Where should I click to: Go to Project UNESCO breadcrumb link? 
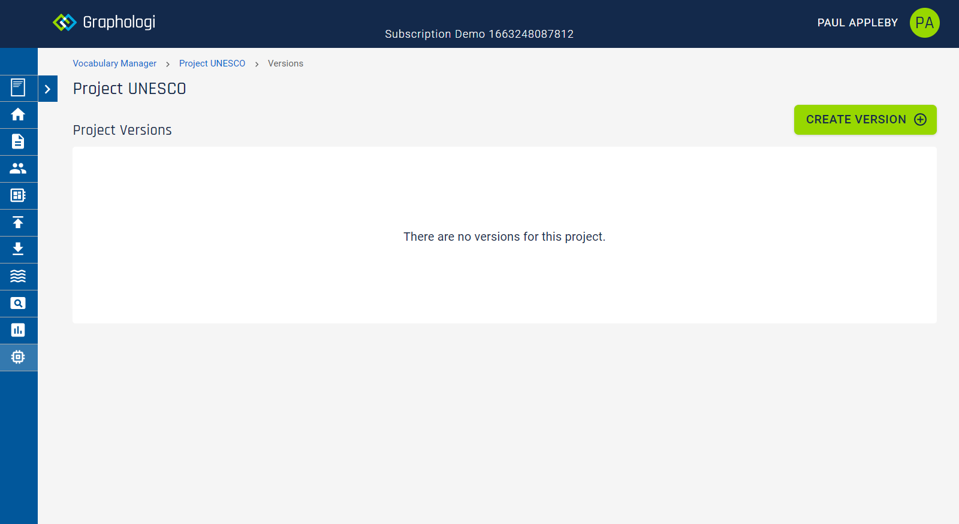212,63
